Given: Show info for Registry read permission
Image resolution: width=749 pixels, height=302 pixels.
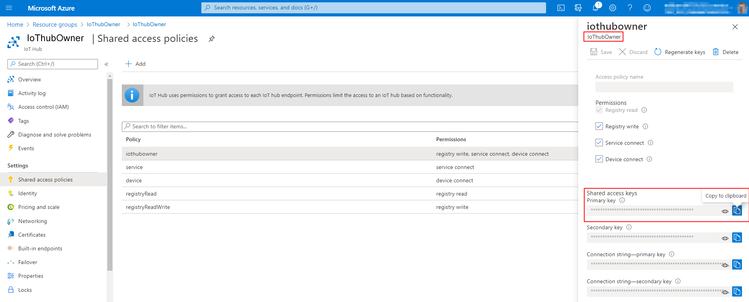Looking at the screenshot, I should (644, 110).
